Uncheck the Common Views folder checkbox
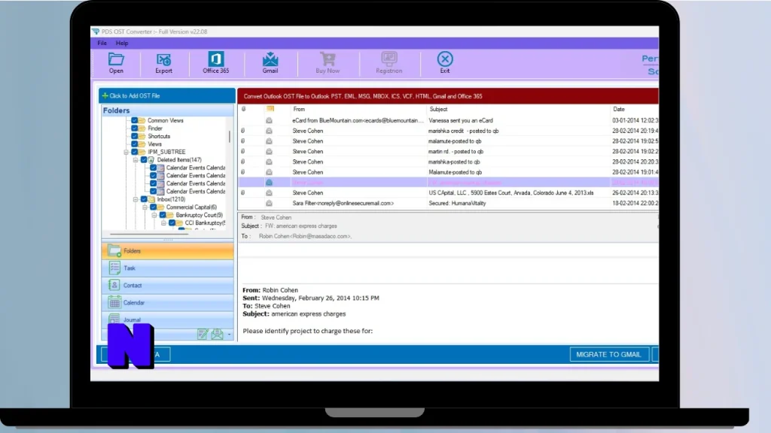Screen dimensions: 771x433 (x=134, y=120)
